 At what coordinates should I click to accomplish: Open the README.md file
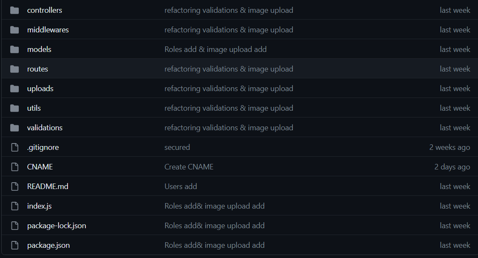tap(47, 186)
